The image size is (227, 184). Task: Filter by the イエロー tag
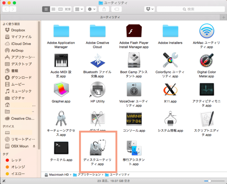pos(18,174)
